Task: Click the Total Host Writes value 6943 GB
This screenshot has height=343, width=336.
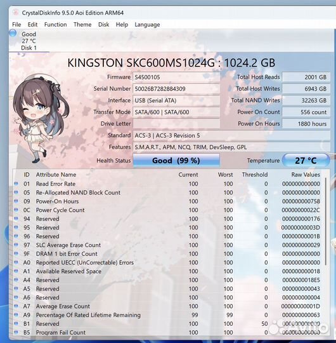Action: [x=306, y=88]
